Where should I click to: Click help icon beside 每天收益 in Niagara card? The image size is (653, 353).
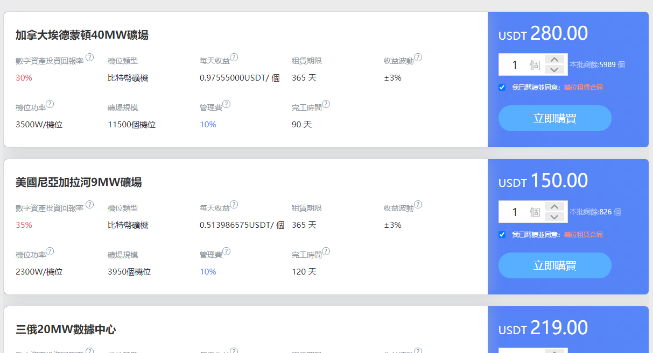[x=234, y=205]
